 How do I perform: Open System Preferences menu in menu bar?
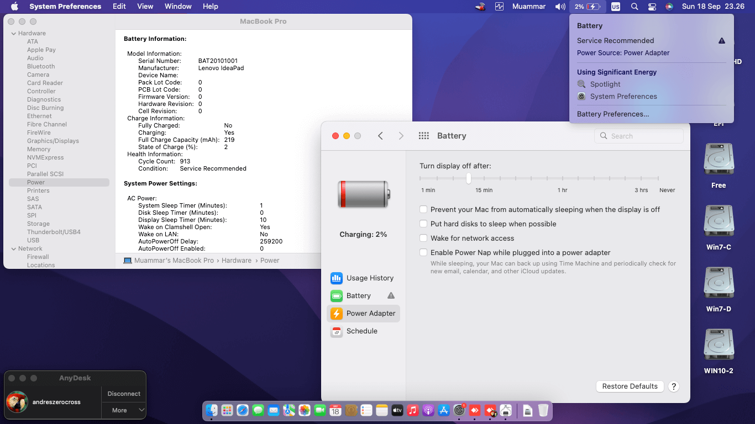65,7
